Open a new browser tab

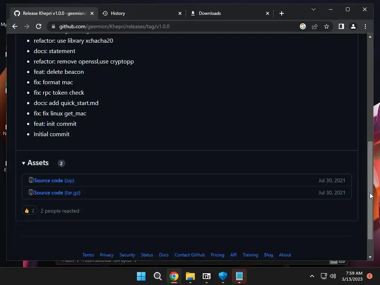(x=281, y=13)
